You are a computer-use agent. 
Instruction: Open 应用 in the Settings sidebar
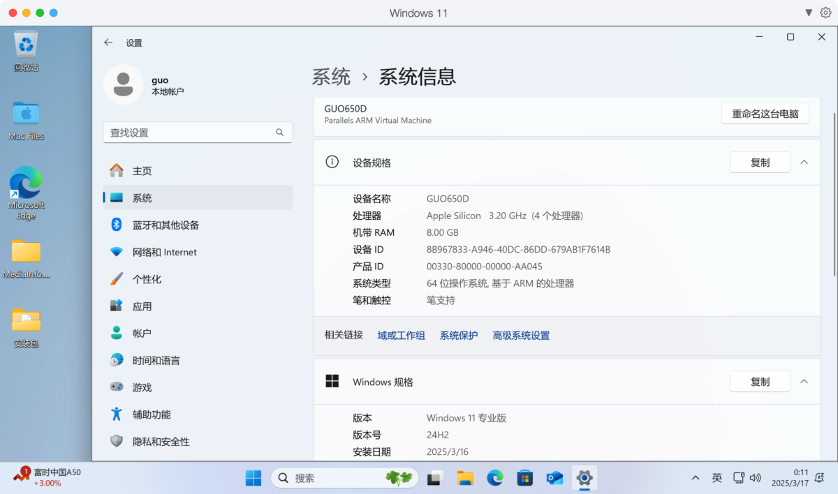198,306
